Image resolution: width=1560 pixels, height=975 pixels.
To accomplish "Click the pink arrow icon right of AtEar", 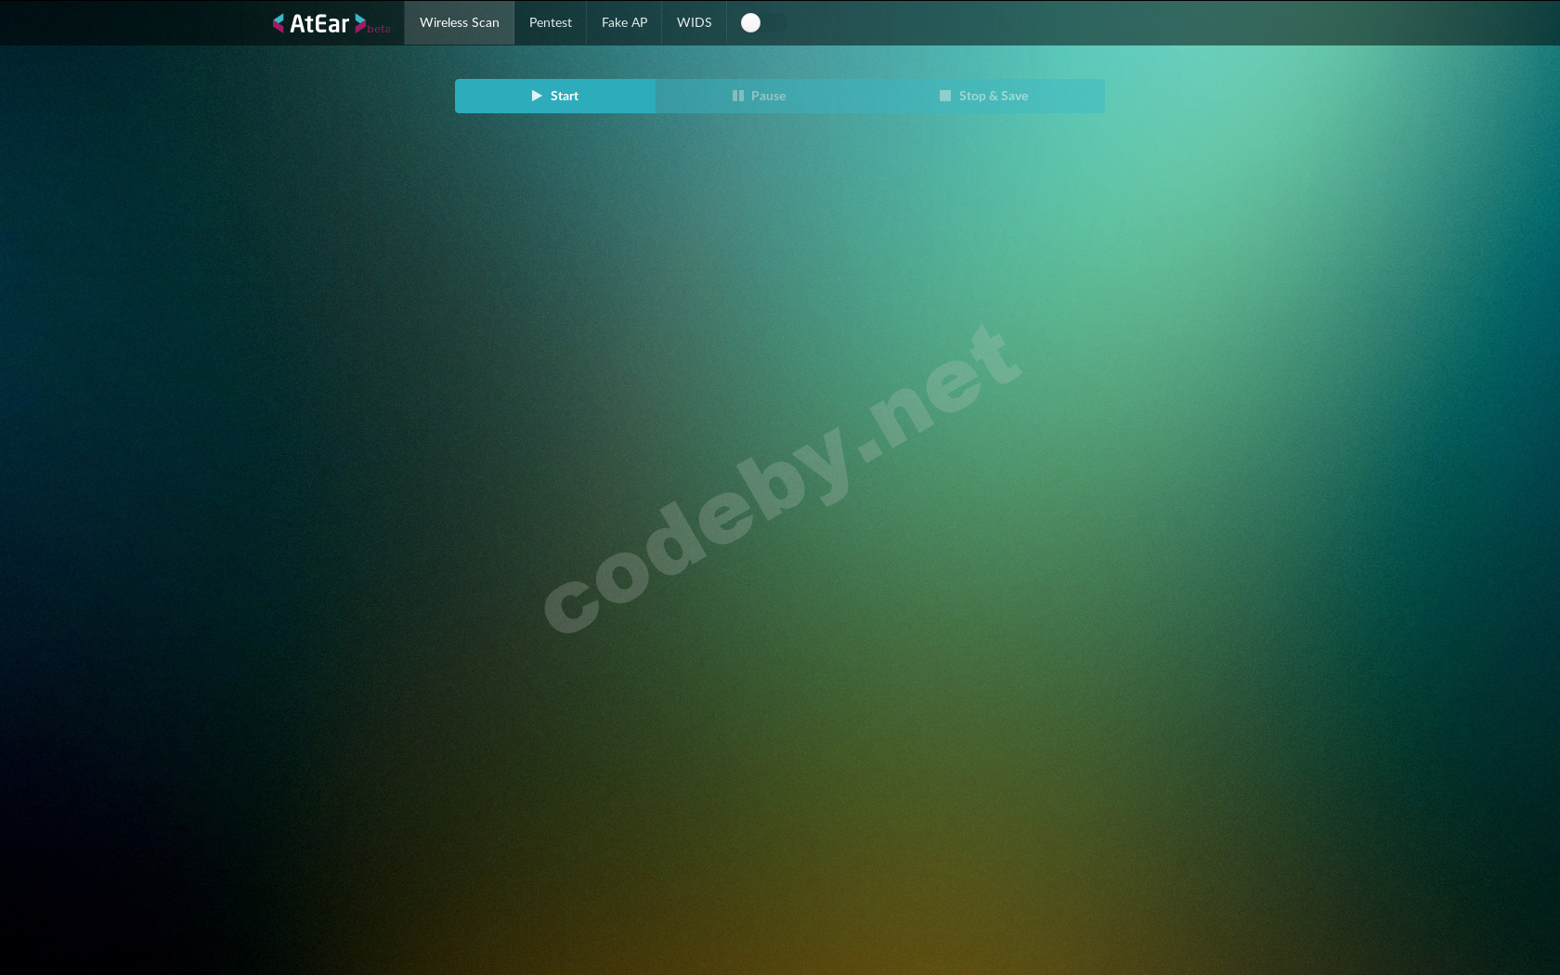I will [360, 22].
